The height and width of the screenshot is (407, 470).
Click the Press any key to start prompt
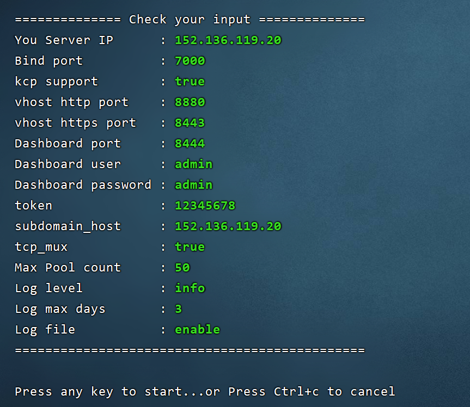click(205, 391)
